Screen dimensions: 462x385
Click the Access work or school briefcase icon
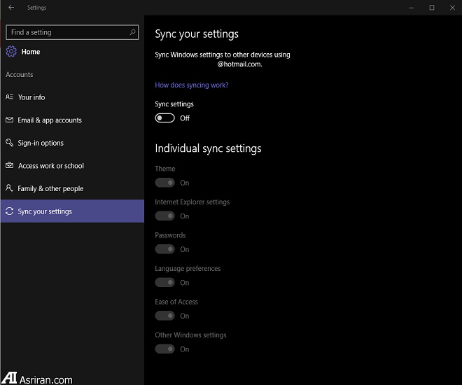pos(10,166)
